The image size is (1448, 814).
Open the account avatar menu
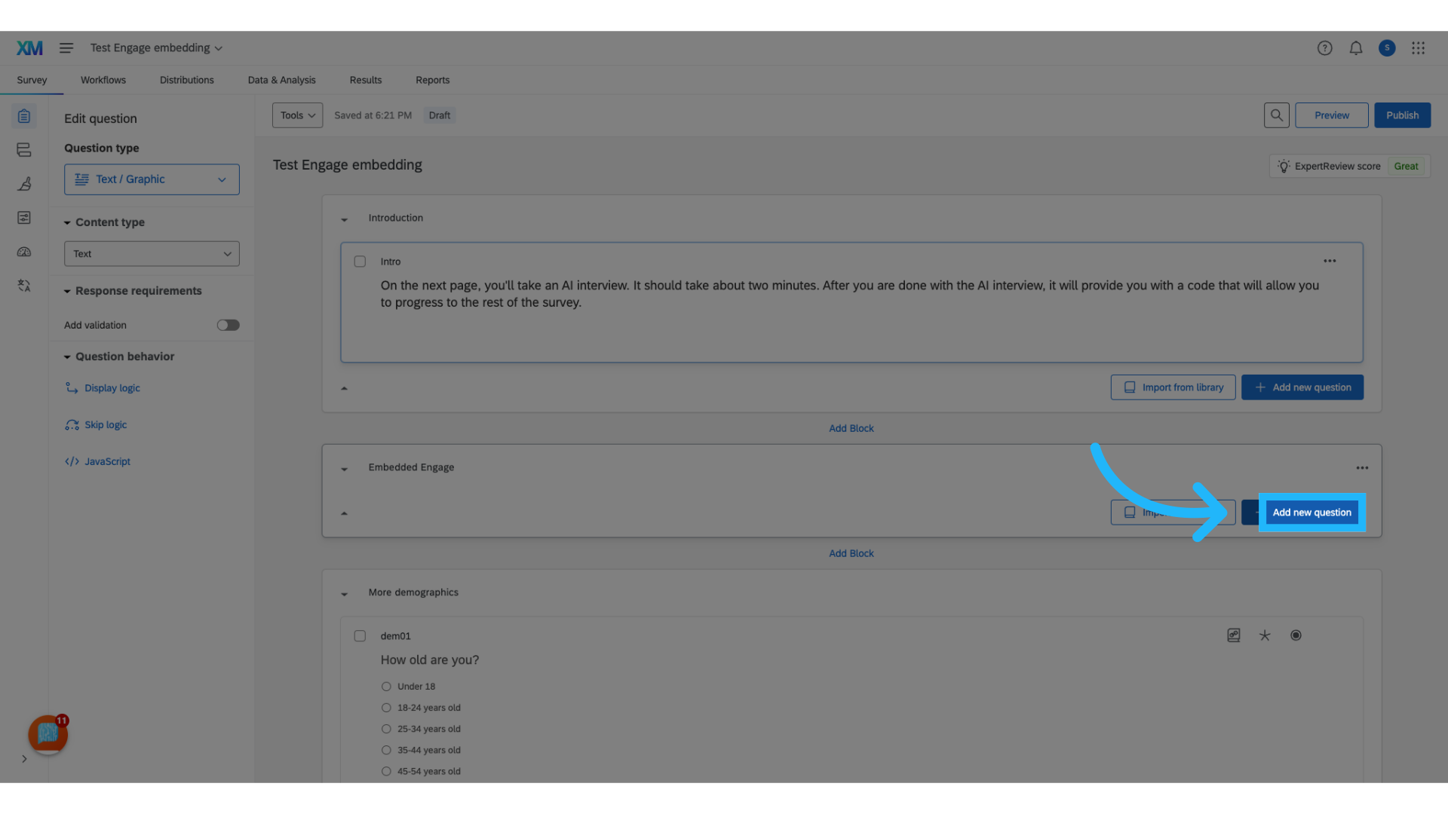[1387, 48]
